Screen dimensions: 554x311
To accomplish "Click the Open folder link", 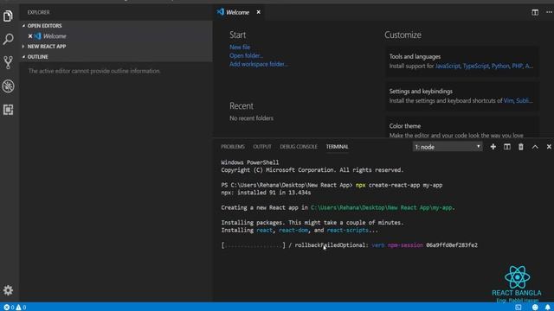I will click(x=246, y=55).
